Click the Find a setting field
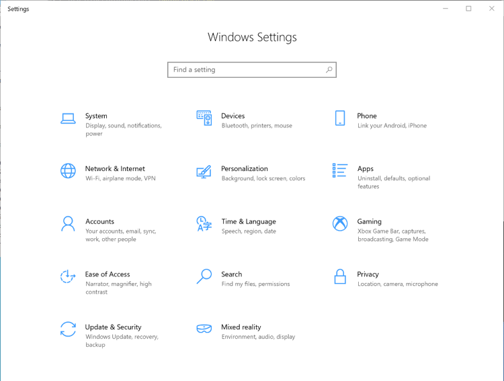Viewport: 504px width, 381px height. click(245, 70)
